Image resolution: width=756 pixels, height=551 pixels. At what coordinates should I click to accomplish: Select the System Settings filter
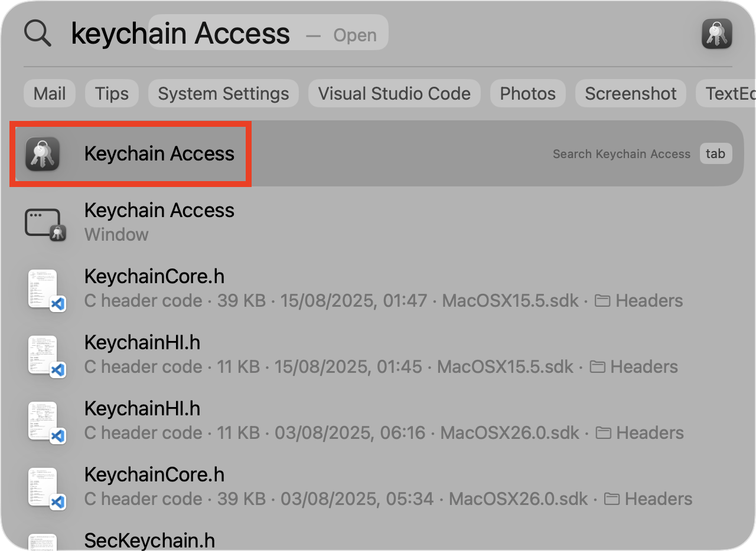(223, 93)
